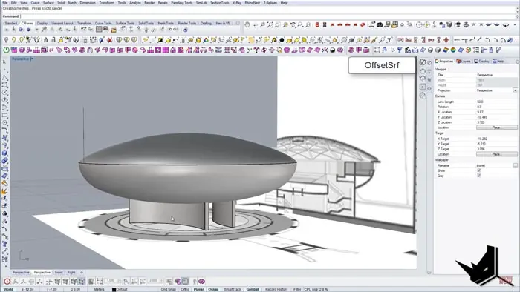Click the explode icon in left sidebar
This screenshot has height=292, width=520.
pos(4,191)
